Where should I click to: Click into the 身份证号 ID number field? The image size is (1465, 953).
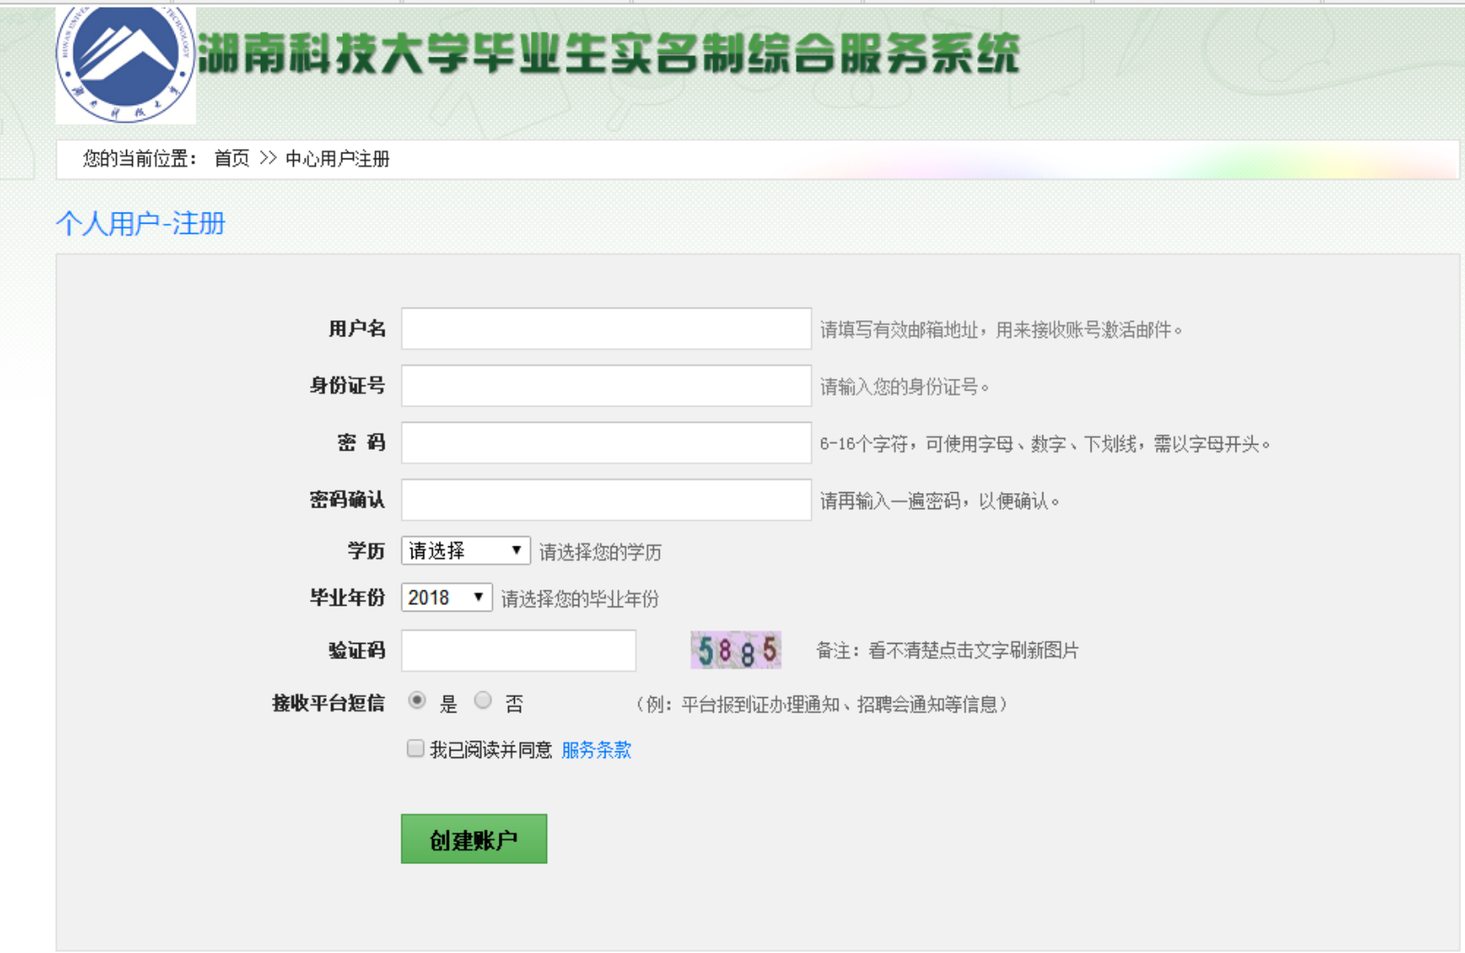[605, 385]
